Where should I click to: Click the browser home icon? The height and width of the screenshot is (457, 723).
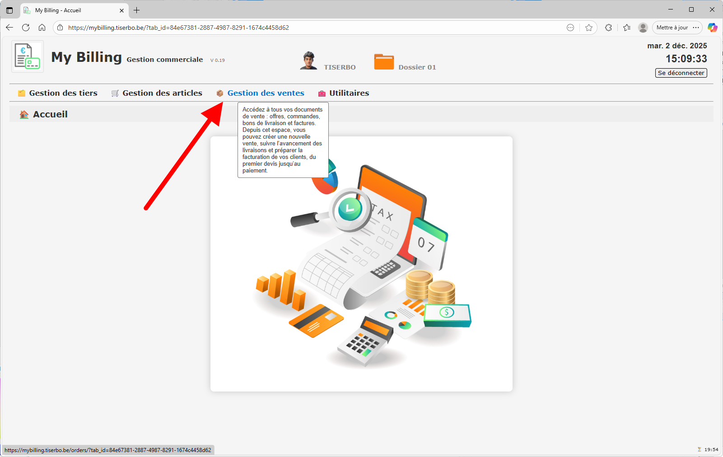coord(42,28)
